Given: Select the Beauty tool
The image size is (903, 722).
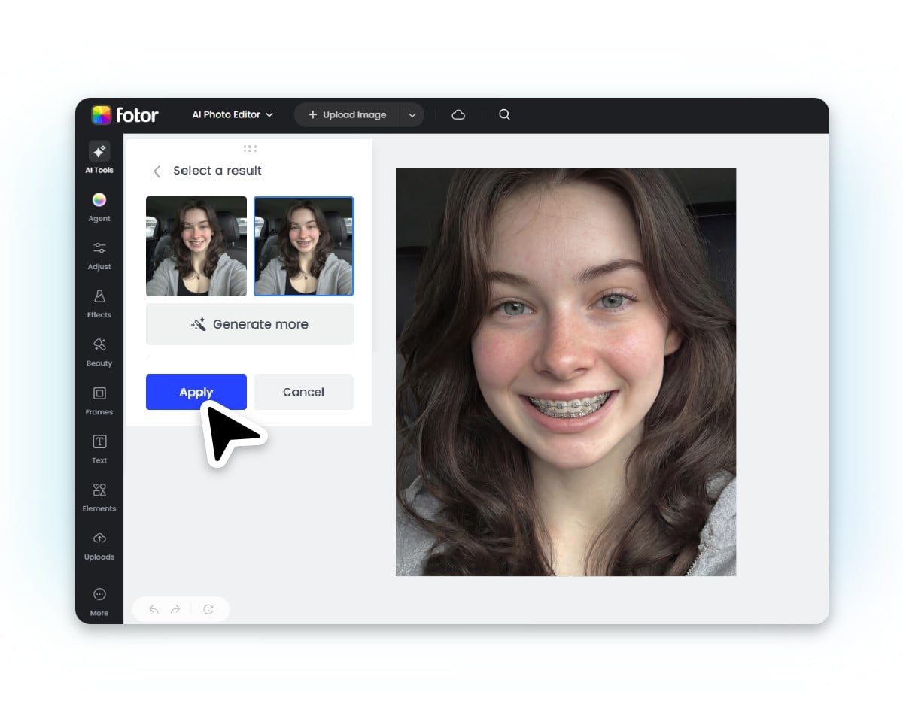Looking at the screenshot, I should (x=99, y=350).
